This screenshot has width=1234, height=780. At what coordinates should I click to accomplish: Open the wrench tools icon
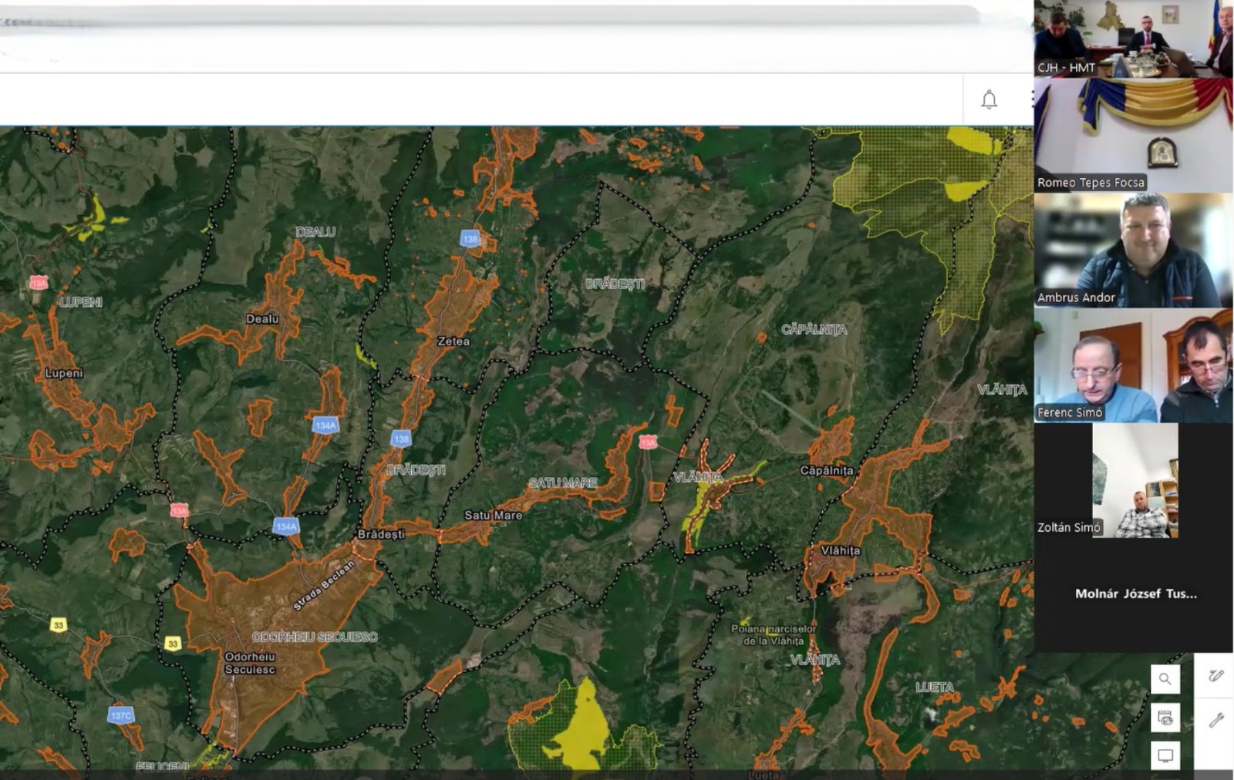[x=1216, y=720]
